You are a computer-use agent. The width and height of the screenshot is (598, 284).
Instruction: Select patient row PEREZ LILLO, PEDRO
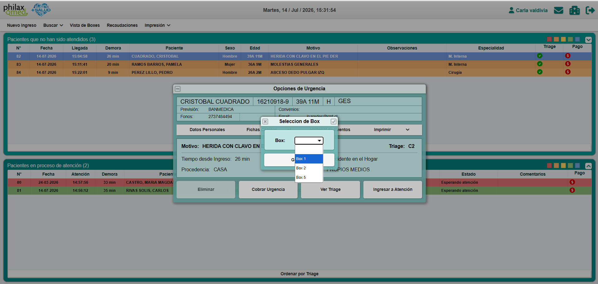point(299,73)
